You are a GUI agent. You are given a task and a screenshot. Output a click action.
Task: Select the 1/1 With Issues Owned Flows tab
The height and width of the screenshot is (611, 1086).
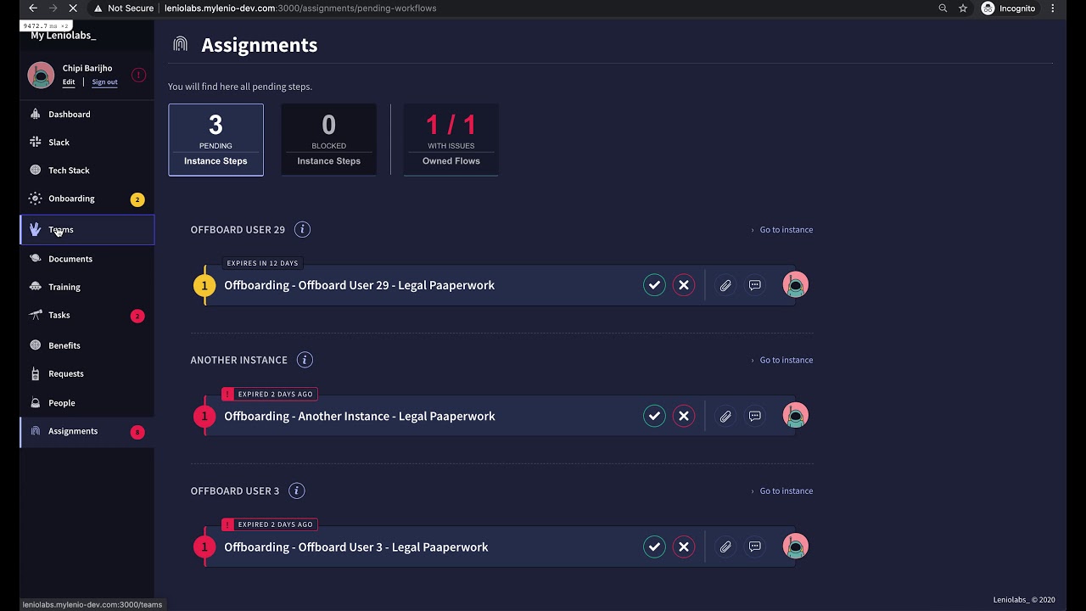[x=451, y=140]
